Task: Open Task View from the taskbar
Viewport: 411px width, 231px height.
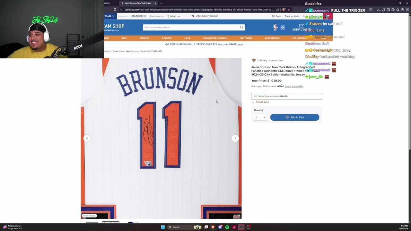Action: tap(206, 227)
